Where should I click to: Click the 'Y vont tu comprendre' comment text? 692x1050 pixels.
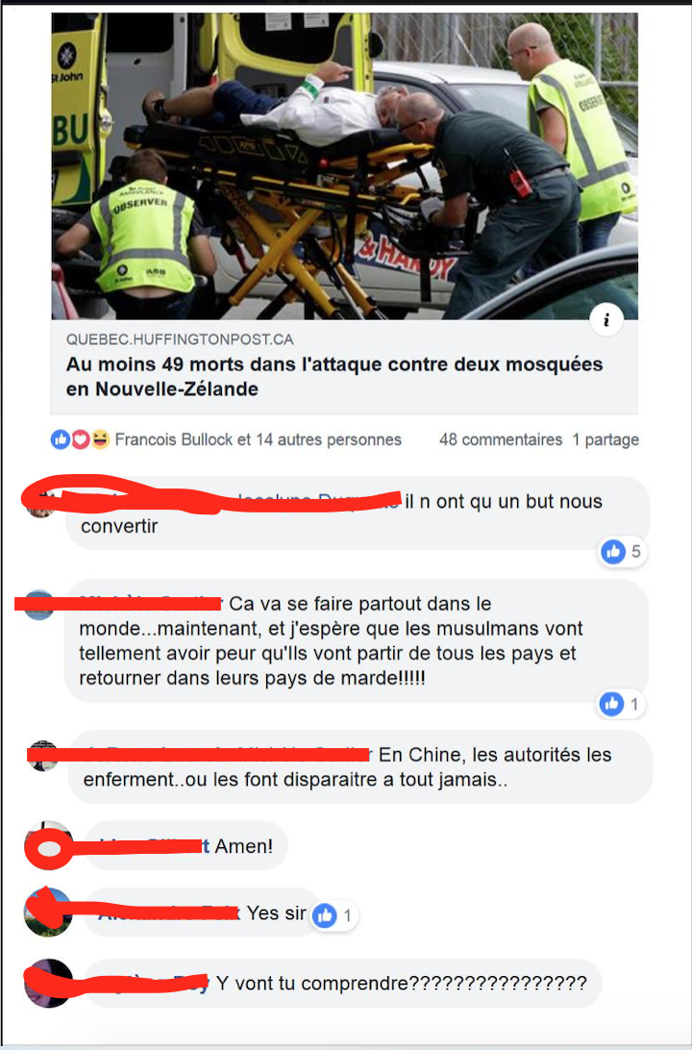click(x=402, y=984)
